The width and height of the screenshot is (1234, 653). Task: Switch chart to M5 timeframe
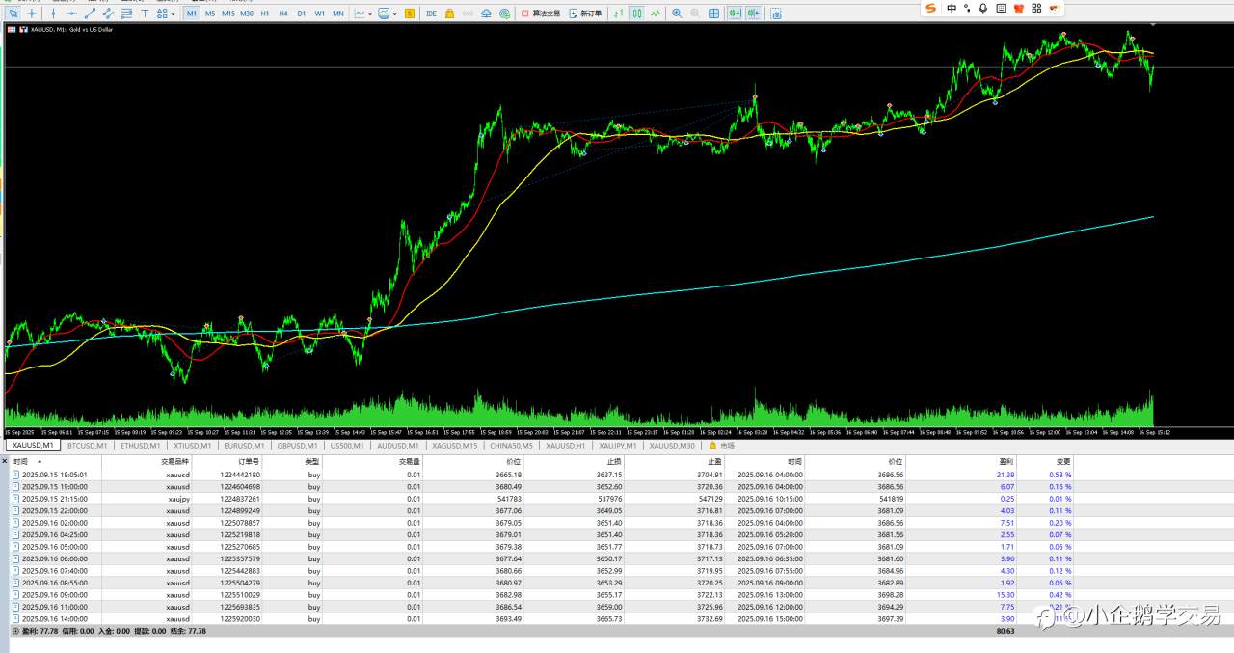[x=209, y=14]
